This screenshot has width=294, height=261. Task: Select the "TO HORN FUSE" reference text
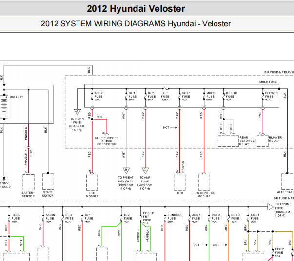pos(77,124)
